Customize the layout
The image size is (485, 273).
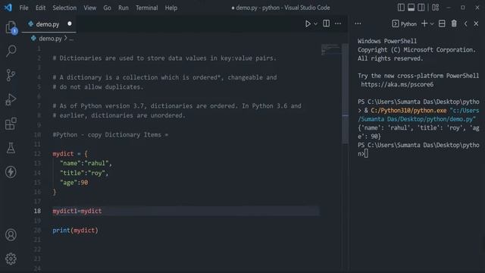(436, 8)
